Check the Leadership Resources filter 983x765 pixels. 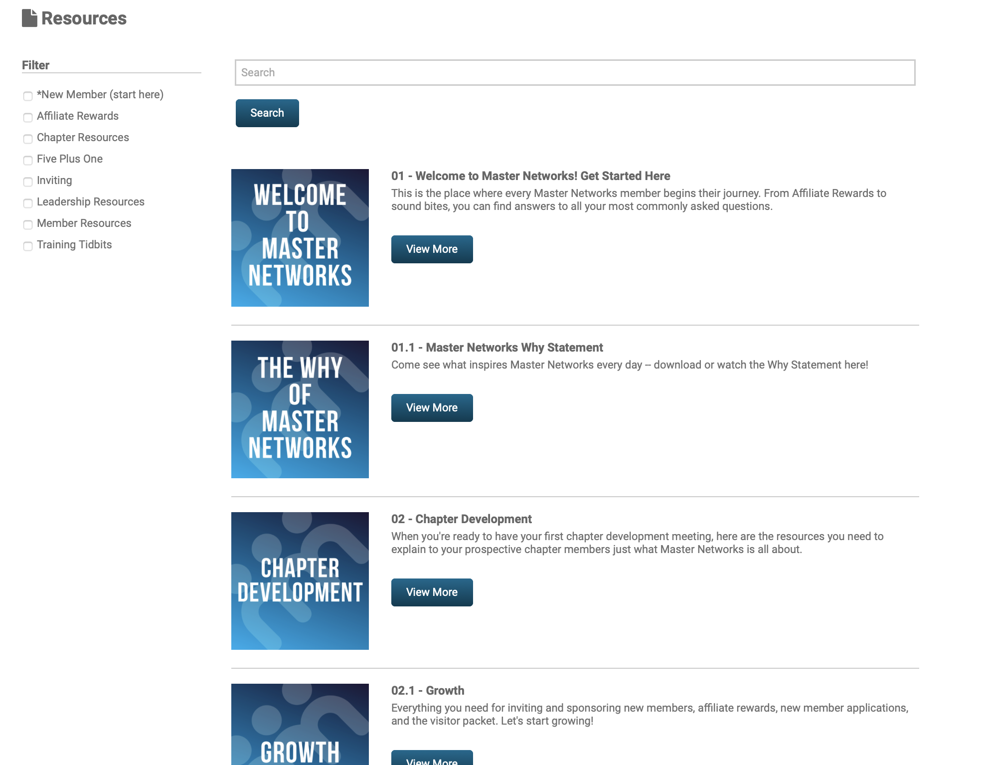pos(28,203)
